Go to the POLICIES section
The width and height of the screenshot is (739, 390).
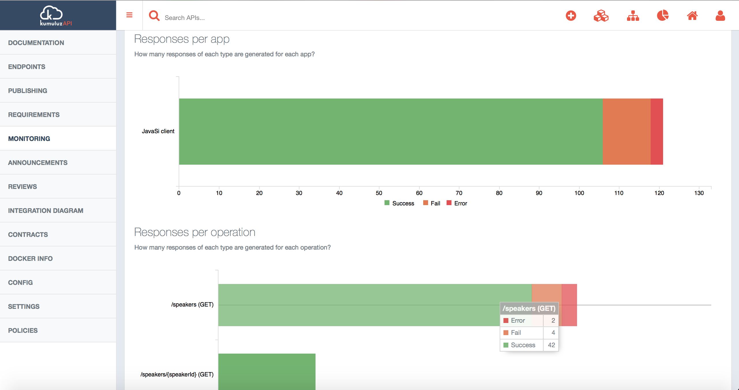click(23, 330)
